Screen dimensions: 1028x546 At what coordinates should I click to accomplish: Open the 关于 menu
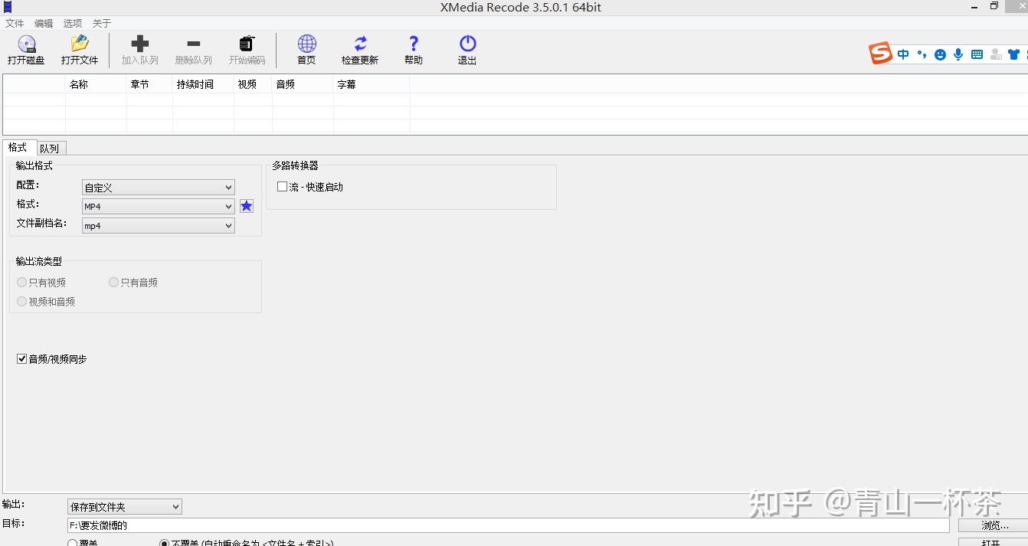102,24
